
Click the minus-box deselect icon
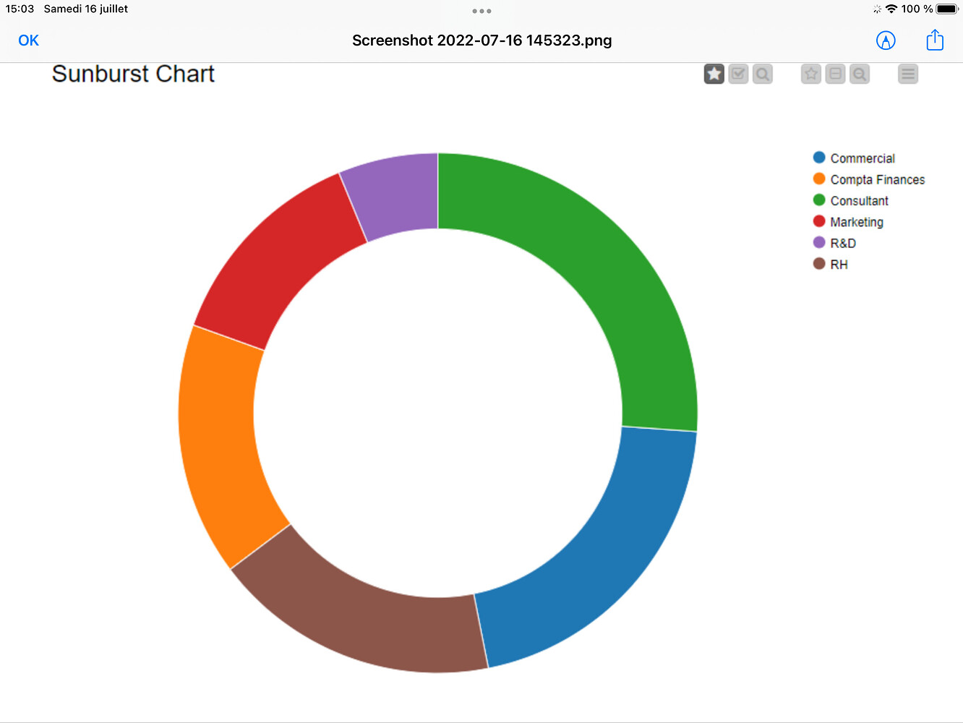[835, 74]
